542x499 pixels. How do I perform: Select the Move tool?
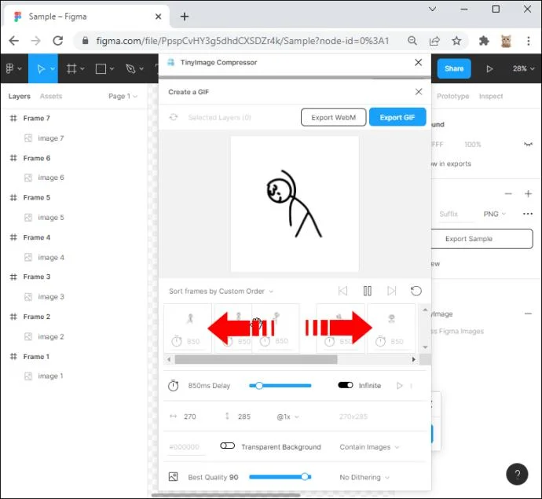pyautogui.click(x=41, y=68)
